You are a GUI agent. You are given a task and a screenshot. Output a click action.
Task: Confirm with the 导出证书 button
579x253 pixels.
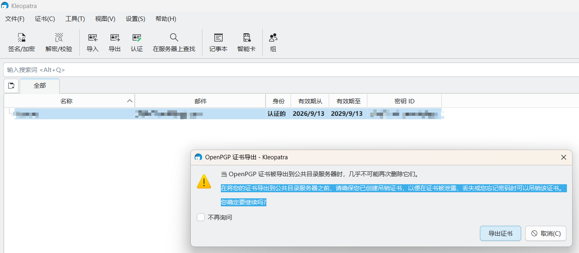pos(501,233)
